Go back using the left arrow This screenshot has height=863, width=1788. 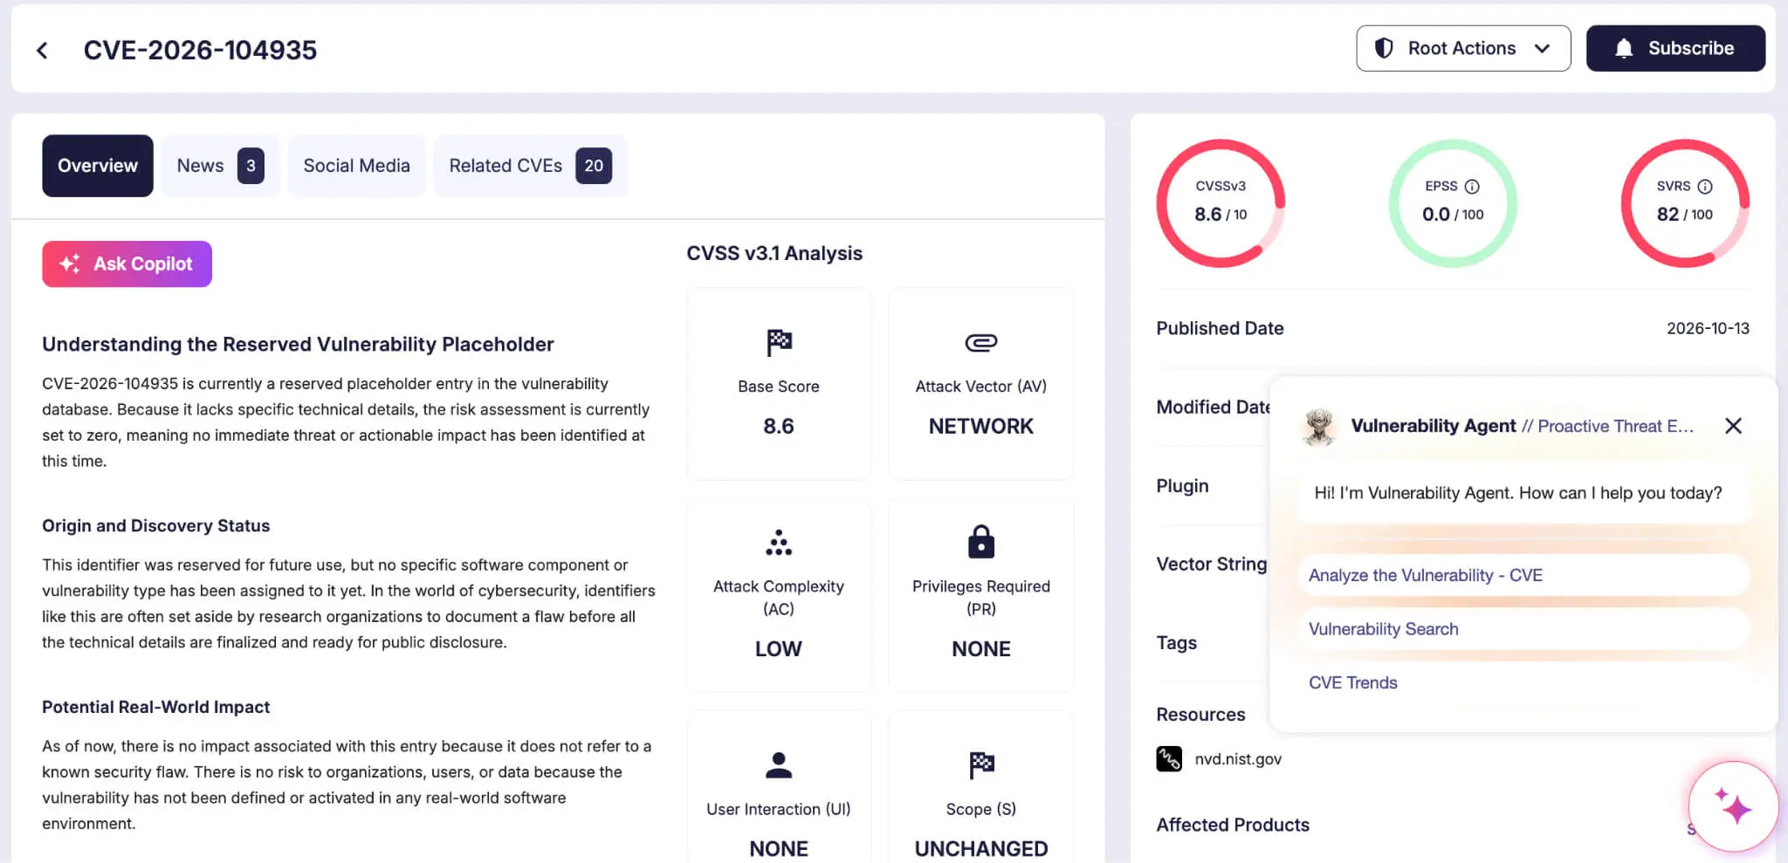click(x=42, y=51)
